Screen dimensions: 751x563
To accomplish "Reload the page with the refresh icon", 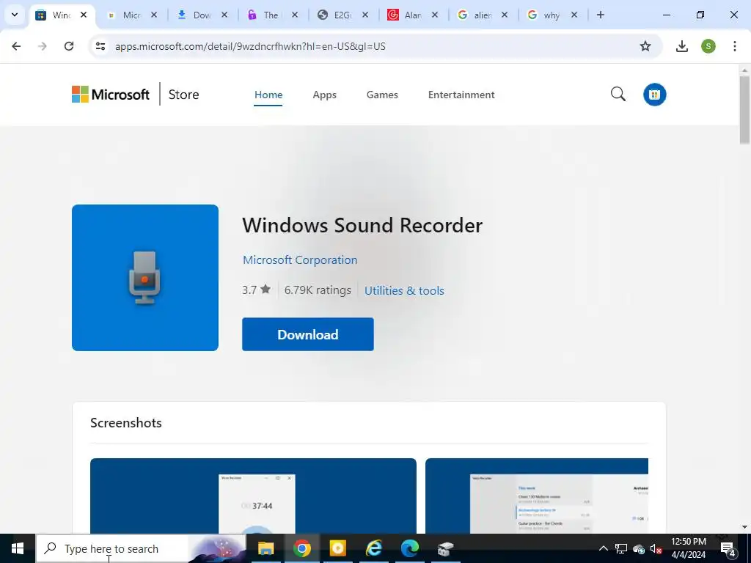I will (69, 46).
